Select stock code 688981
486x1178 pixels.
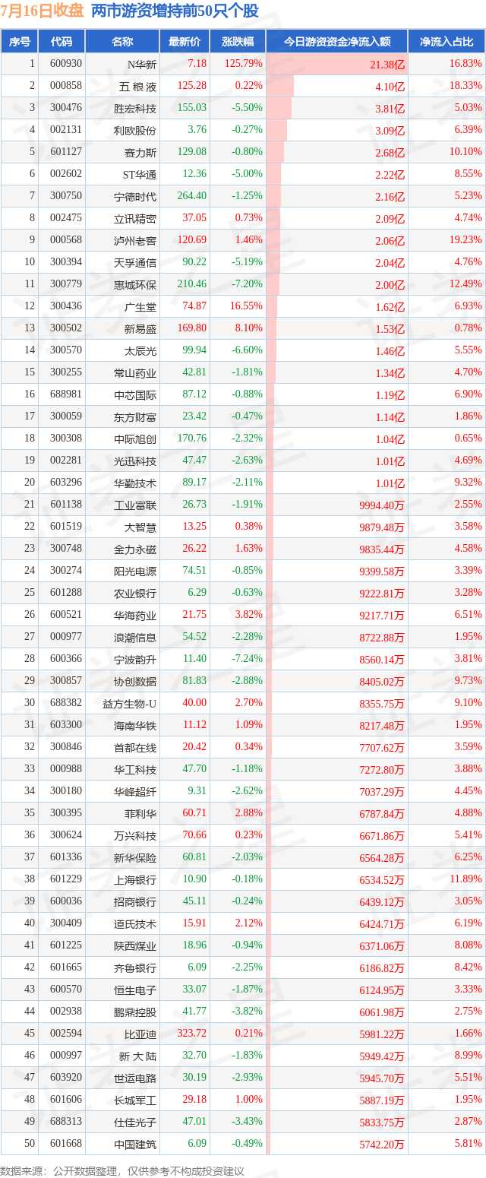pyautogui.click(x=66, y=394)
